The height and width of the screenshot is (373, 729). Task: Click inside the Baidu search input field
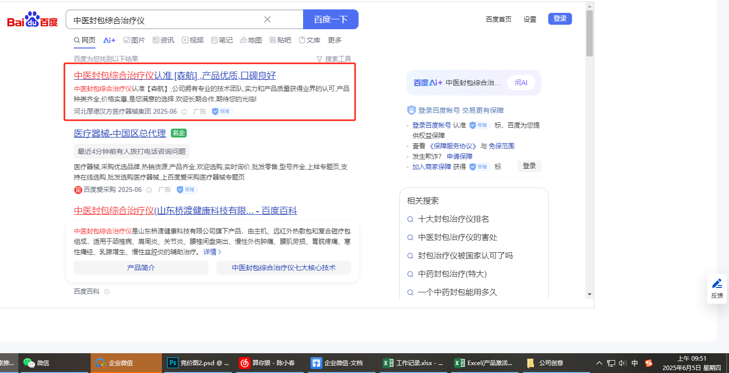click(163, 20)
